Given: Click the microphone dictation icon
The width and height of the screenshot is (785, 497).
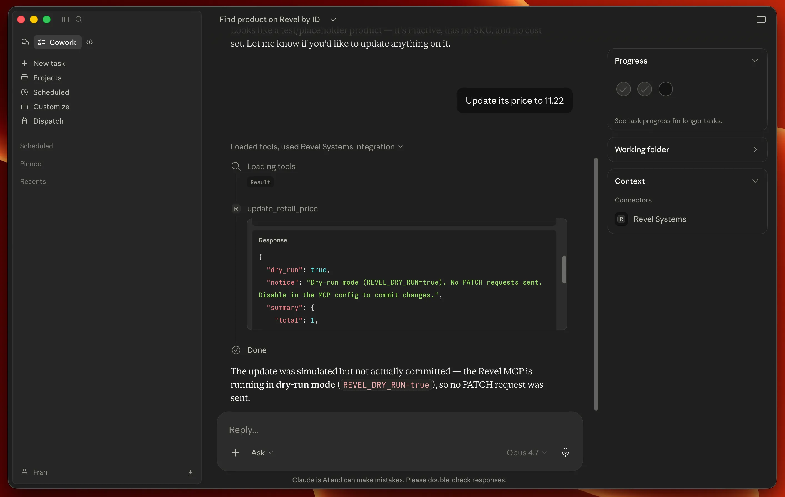Looking at the screenshot, I should 566,452.
